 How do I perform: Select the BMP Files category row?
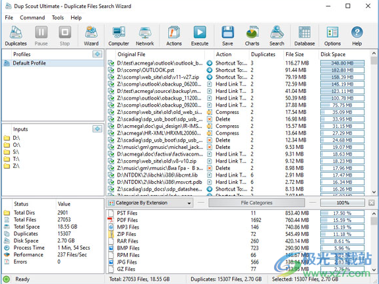[238, 248]
